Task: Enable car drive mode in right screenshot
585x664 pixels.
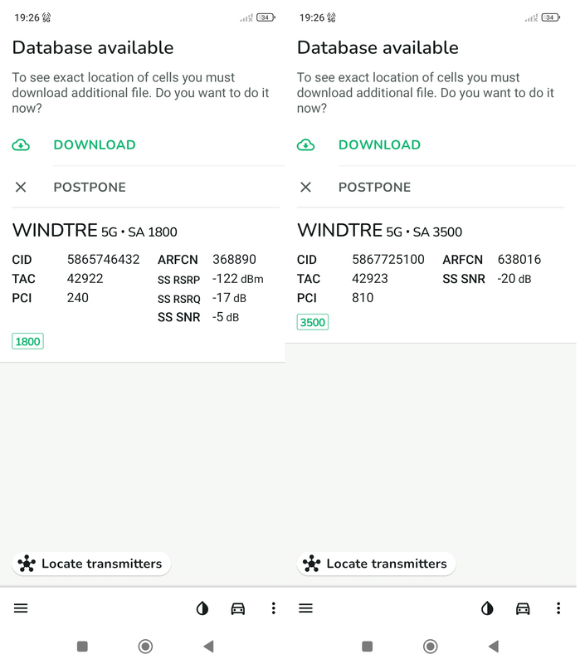Action: click(523, 608)
